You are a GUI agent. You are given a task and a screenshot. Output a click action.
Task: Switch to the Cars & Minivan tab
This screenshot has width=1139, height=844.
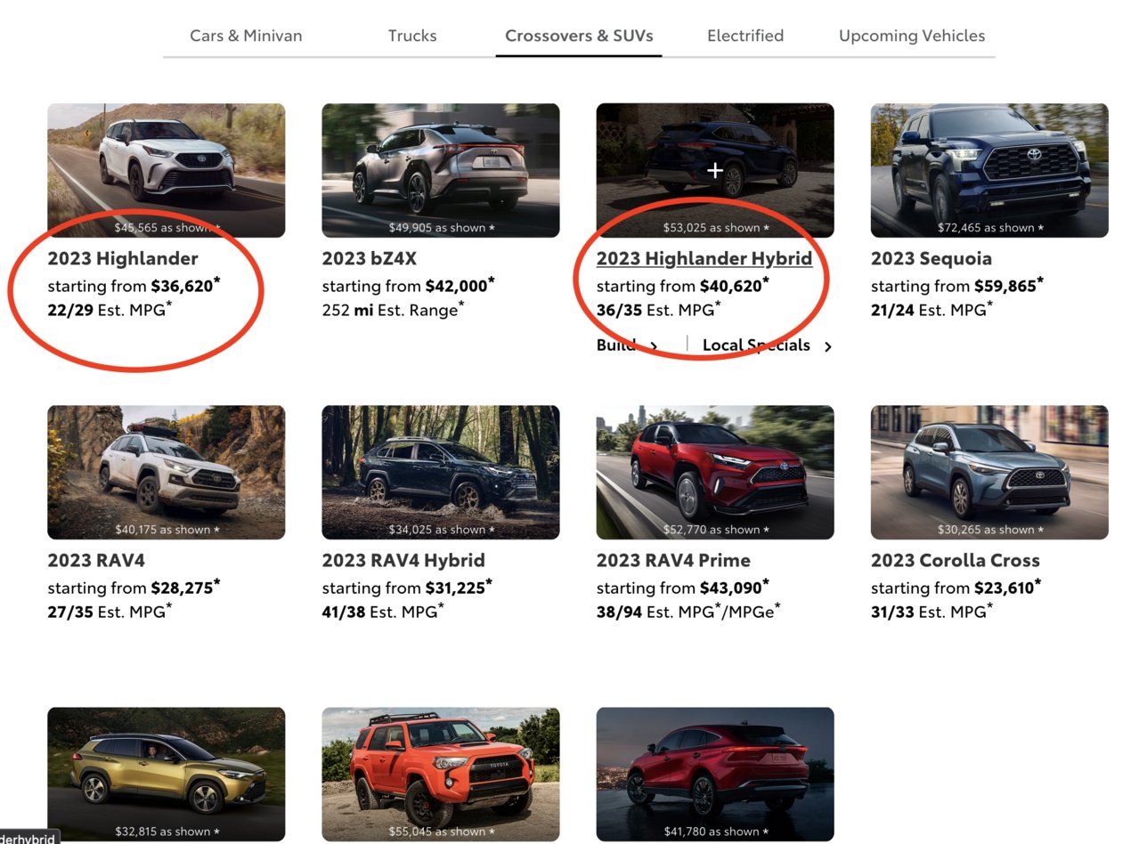pos(246,36)
